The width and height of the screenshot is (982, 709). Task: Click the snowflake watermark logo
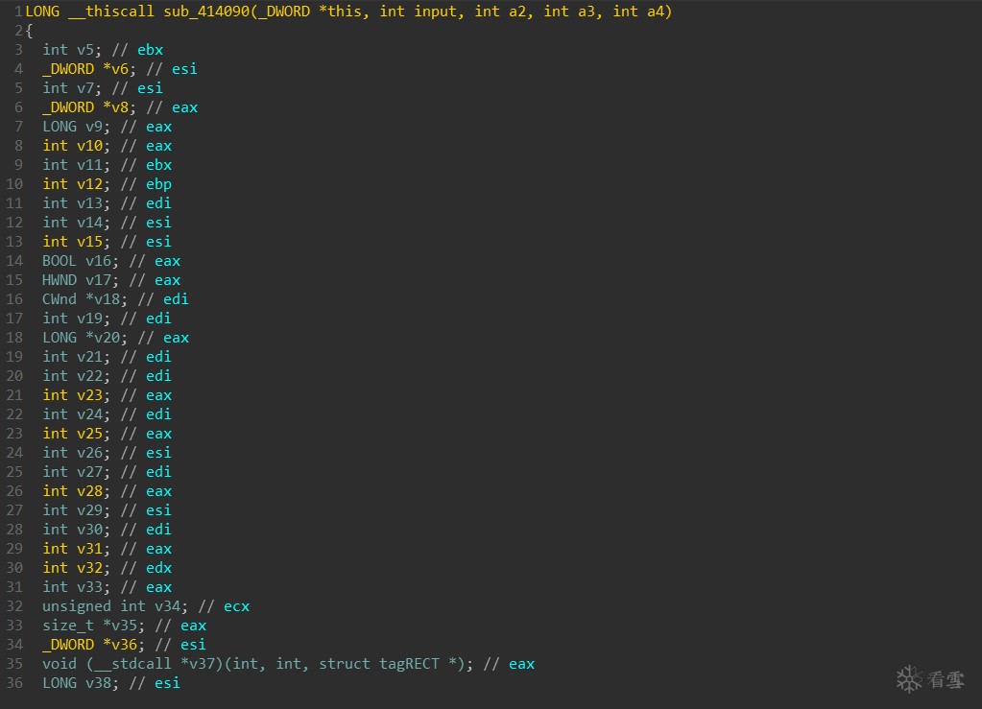[x=908, y=679]
